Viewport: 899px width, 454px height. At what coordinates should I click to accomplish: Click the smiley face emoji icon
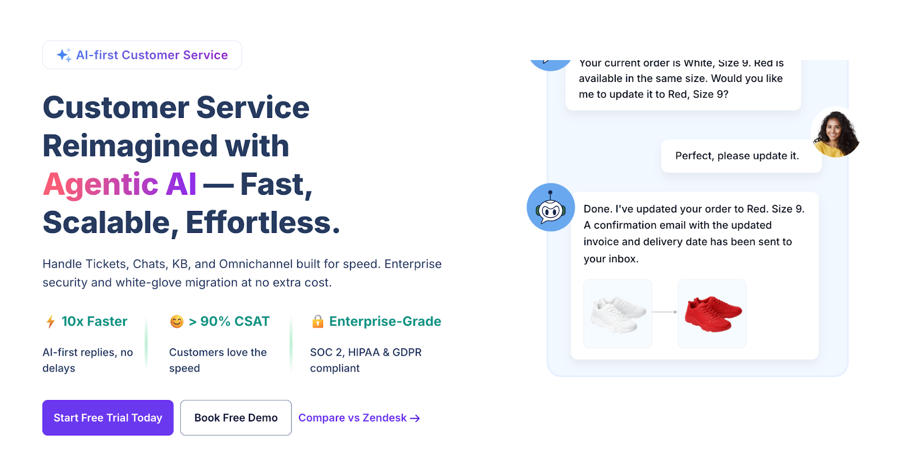[x=177, y=322]
